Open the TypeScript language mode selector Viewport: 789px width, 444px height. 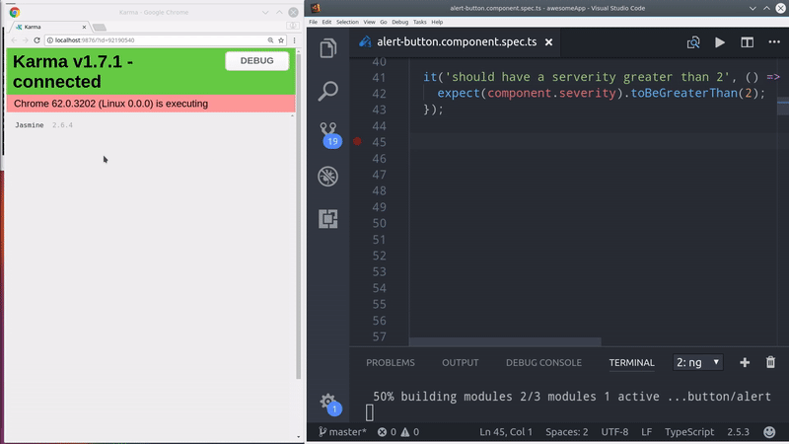pyautogui.click(x=687, y=432)
